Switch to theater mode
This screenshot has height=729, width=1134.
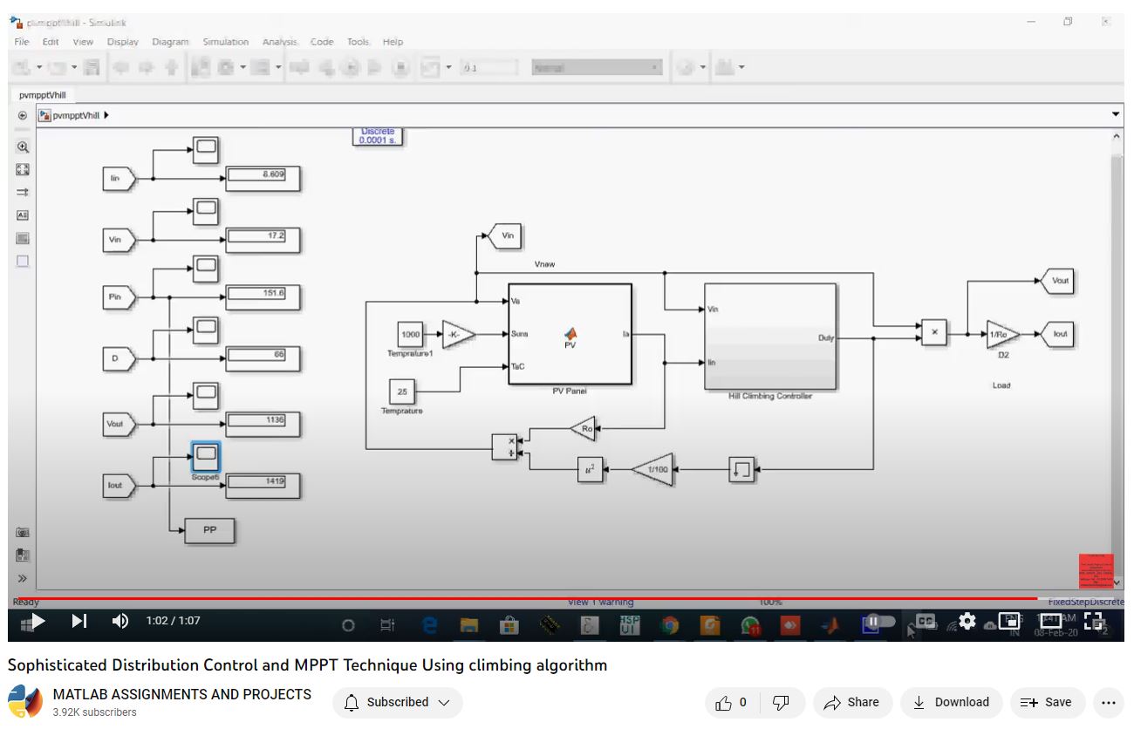(1050, 621)
